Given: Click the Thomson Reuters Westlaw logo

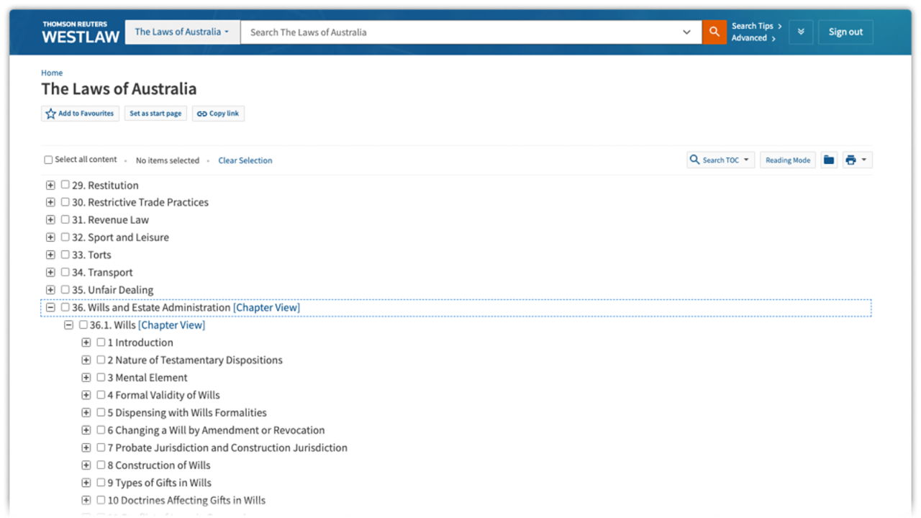Looking at the screenshot, I should (x=81, y=32).
